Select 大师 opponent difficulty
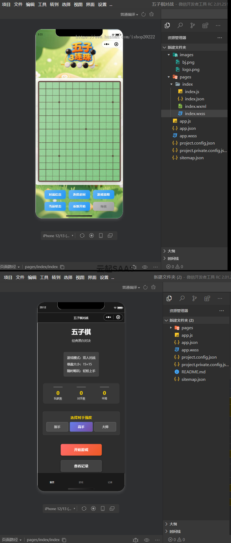This screenshot has height=543, width=231. [x=105, y=427]
